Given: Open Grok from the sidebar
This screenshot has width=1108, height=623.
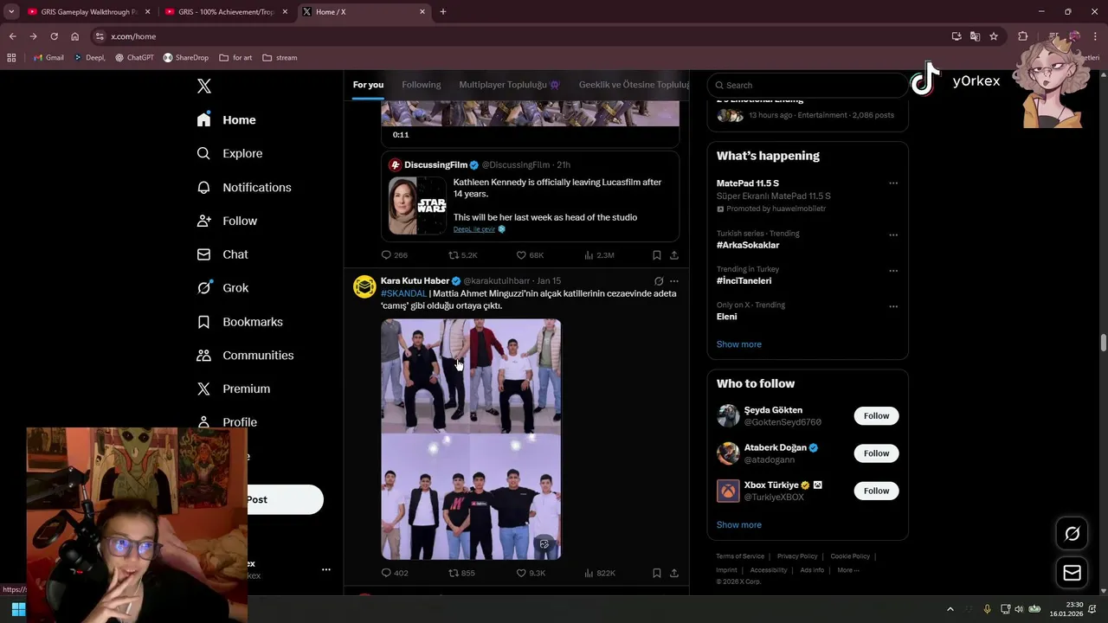Looking at the screenshot, I should tap(222, 288).
